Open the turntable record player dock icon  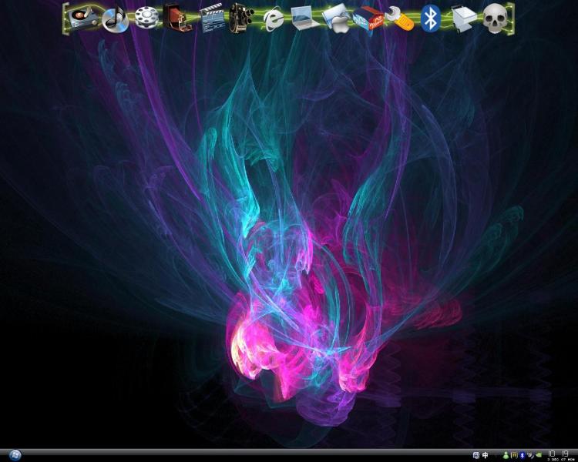(84, 18)
